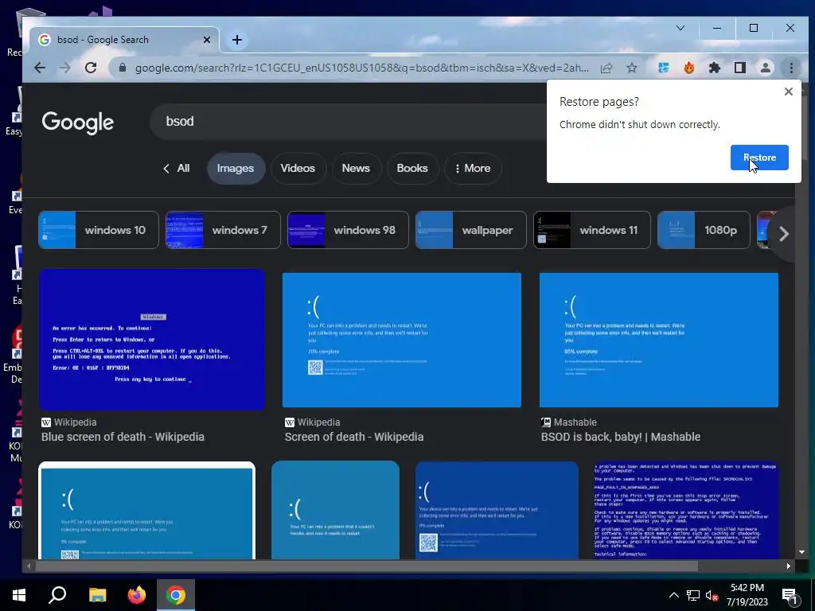
Task: Click the search box containing bsod
Action: tap(349, 122)
